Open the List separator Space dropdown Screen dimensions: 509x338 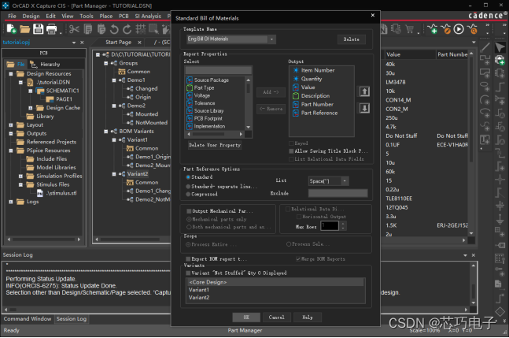345,181
